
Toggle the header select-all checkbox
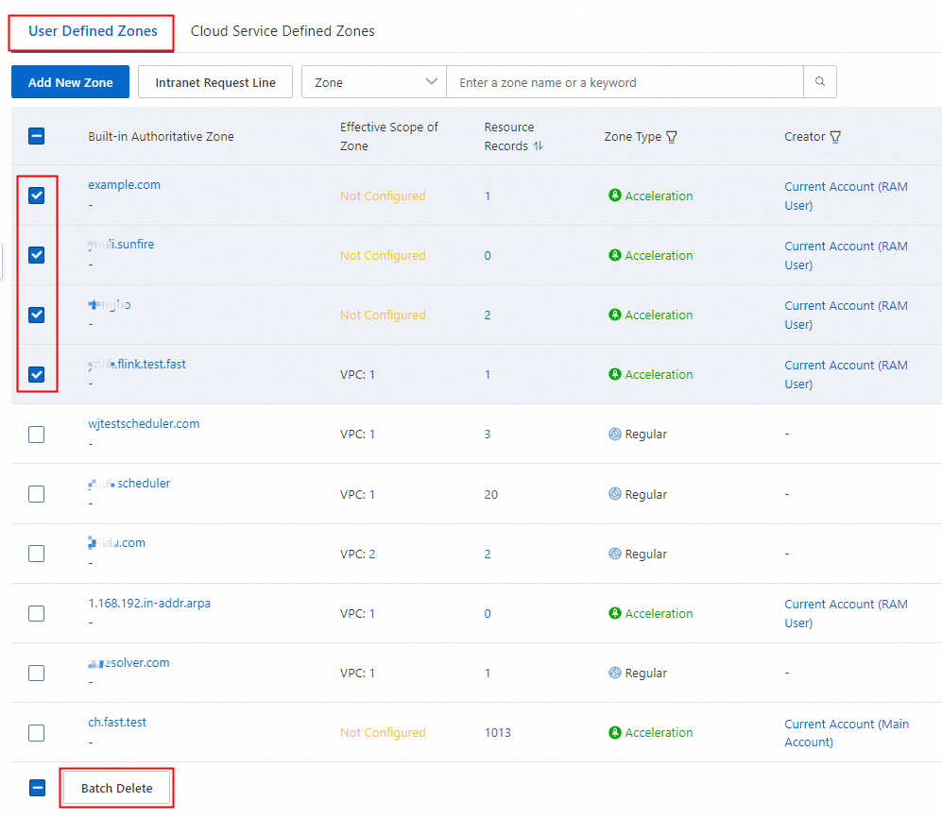coord(37,136)
